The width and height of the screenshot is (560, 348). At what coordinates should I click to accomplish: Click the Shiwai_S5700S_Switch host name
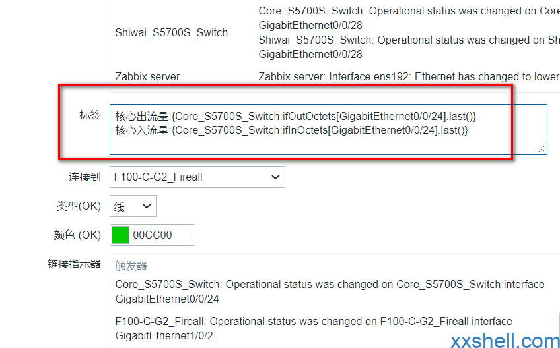click(172, 33)
